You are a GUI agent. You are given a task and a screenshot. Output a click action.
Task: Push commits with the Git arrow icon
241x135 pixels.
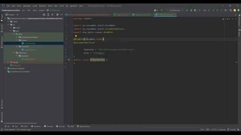click(217, 10)
